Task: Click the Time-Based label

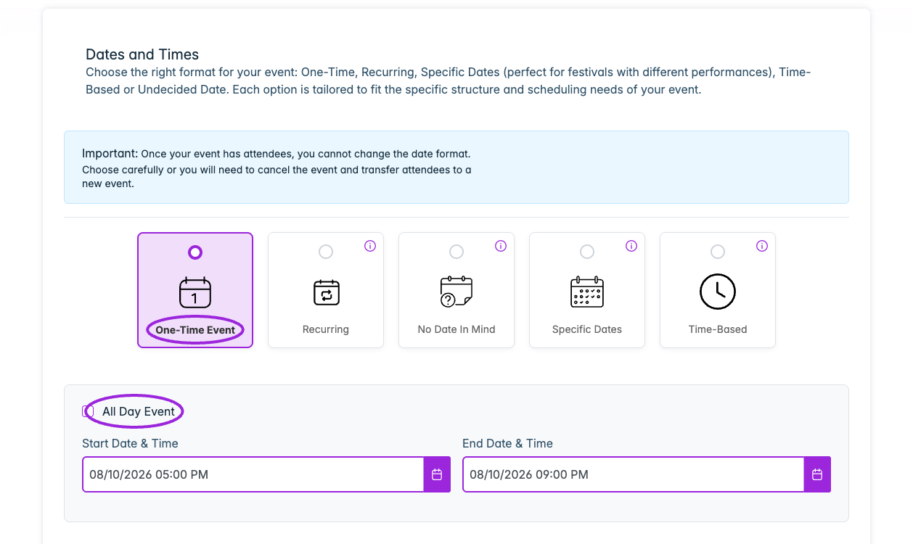Action: 718,329
